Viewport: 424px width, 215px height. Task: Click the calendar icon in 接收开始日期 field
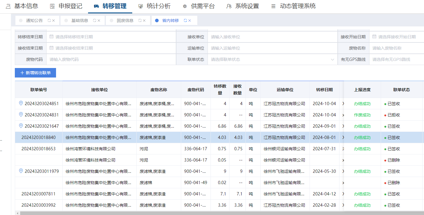pyautogui.click(x=374, y=37)
